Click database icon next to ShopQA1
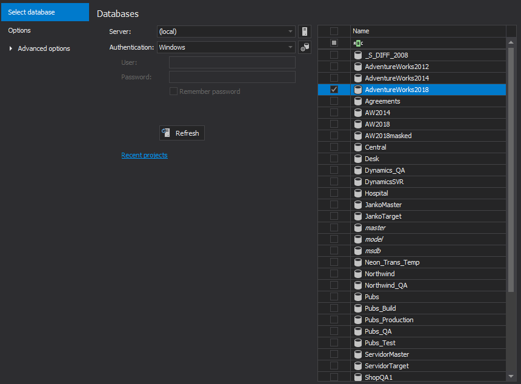 358,377
